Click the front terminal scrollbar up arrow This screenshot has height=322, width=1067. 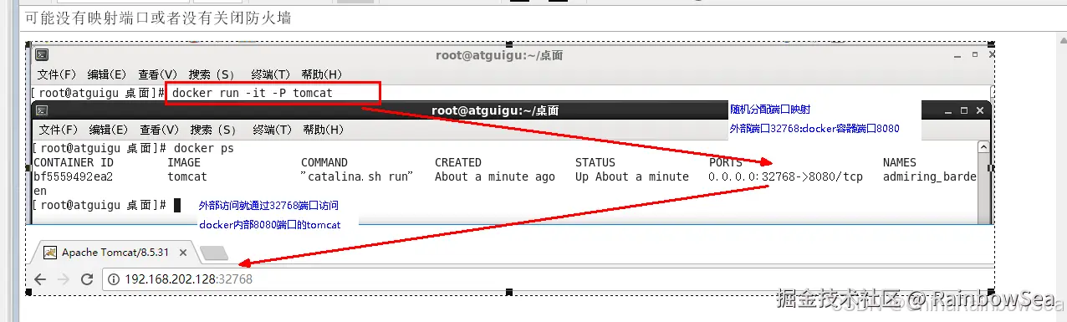(983, 147)
